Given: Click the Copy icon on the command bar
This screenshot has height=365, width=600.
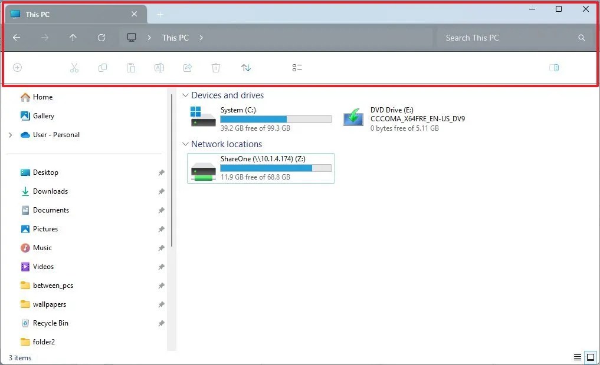Looking at the screenshot, I should point(103,68).
